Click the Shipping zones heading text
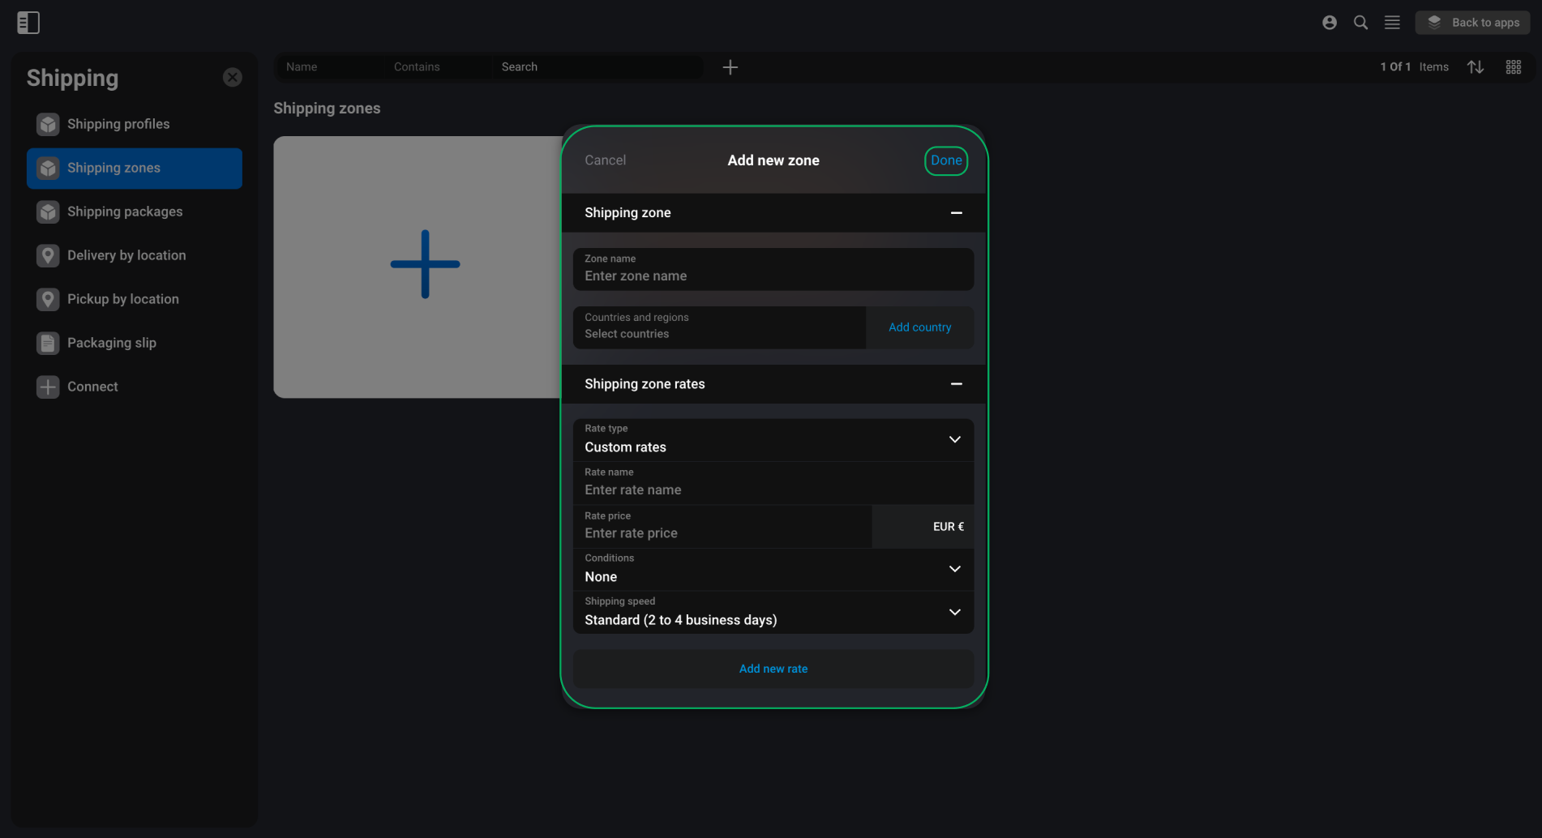Image resolution: width=1542 pixels, height=838 pixels. click(x=327, y=109)
